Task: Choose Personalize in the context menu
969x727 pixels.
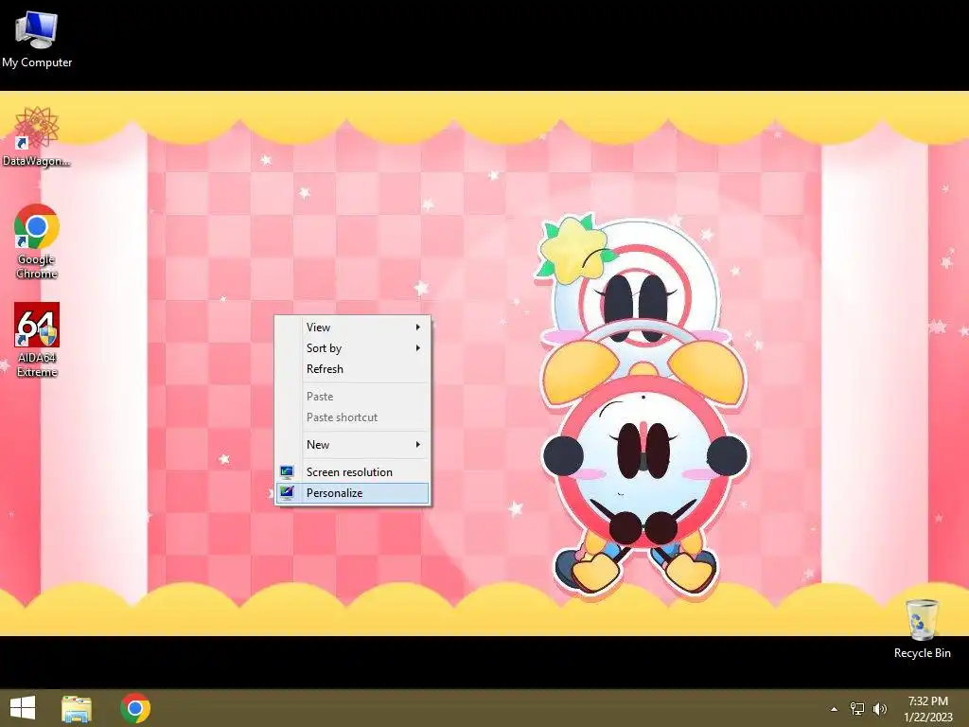Action: pyautogui.click(x=352, y=492)
